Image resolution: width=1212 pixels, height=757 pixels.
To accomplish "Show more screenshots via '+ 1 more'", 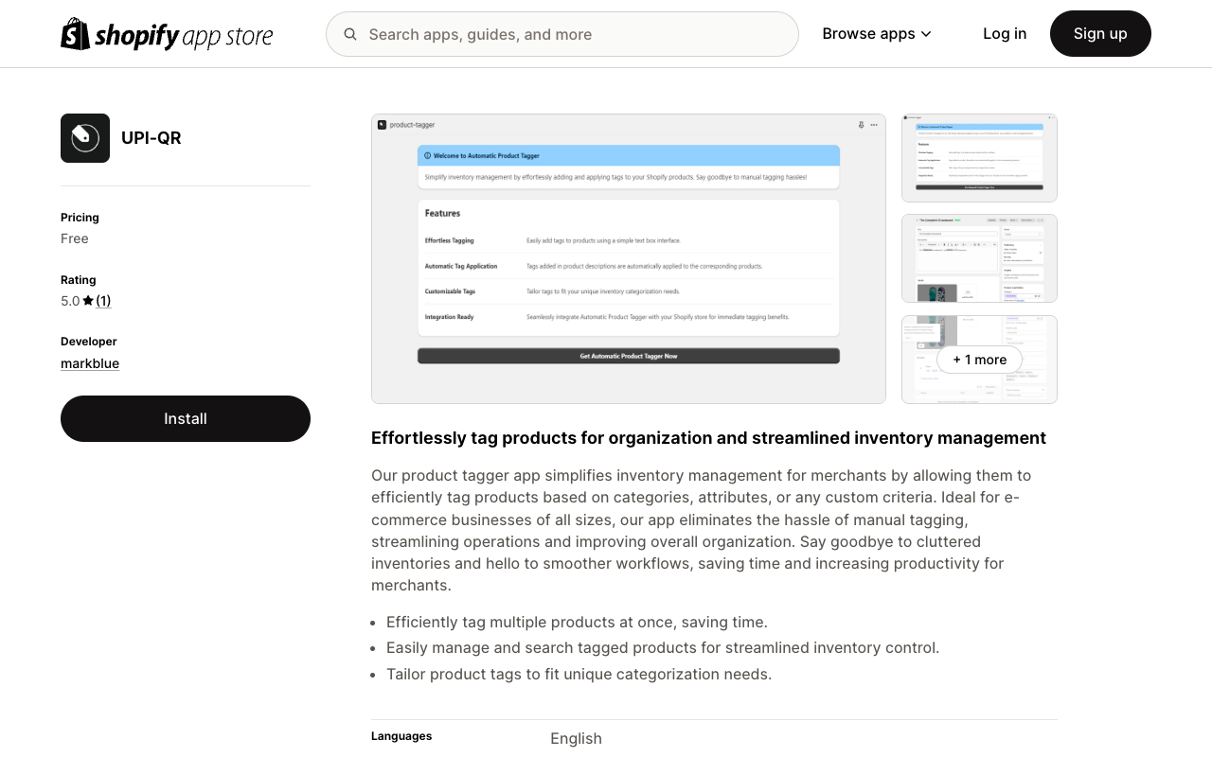I will [979, 360].
